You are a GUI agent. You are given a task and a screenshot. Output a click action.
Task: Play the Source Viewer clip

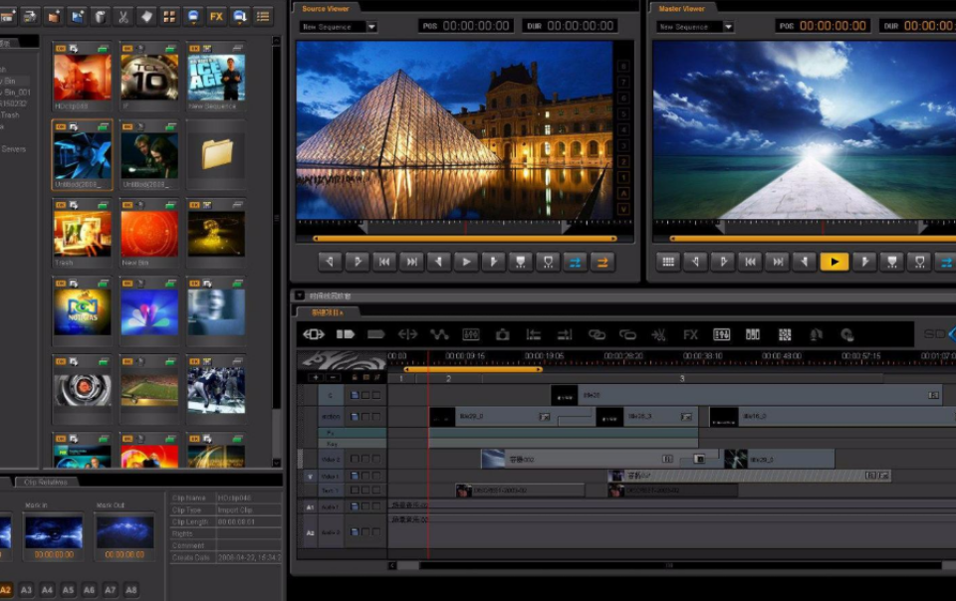point(466,262)
